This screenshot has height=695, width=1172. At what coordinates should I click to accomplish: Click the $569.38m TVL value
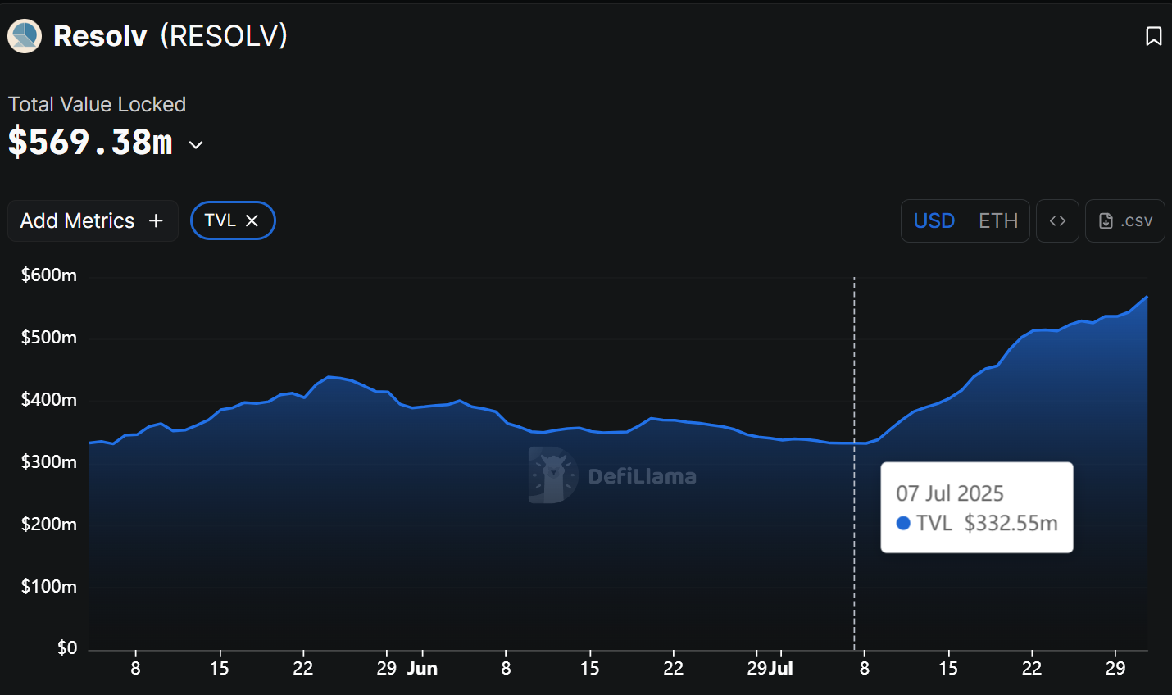coord(90,143)
